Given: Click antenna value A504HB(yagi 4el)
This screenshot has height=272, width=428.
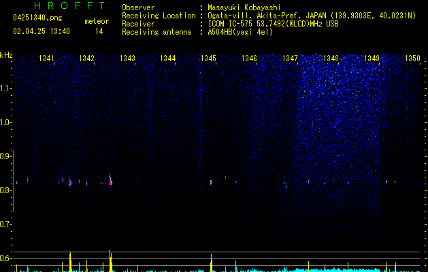Looking at the screenshot, I should coord(240,32).
